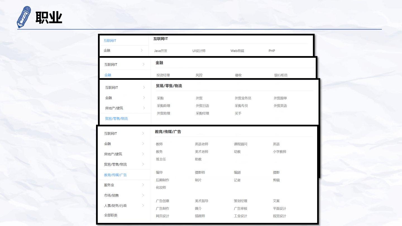
Task: Open the Java开发 job link
Action: [x=161, y=51]
